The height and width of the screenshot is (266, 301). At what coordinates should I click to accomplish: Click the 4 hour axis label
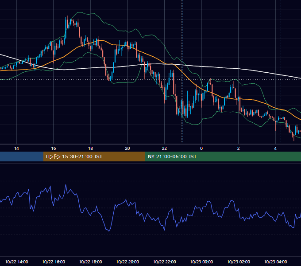point(275,149)
